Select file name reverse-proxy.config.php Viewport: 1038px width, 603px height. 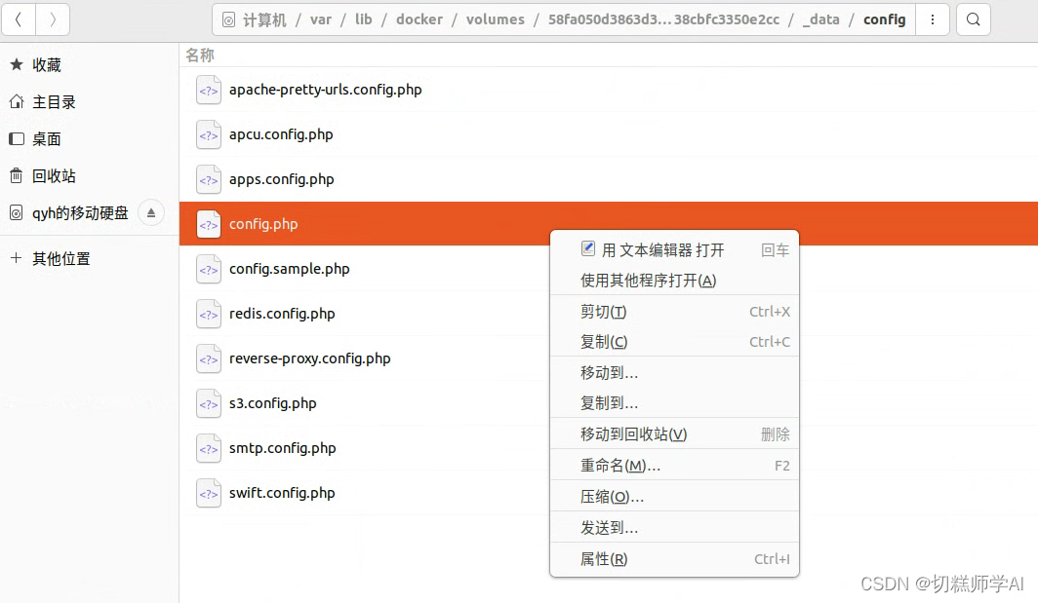tap(310, 359)
